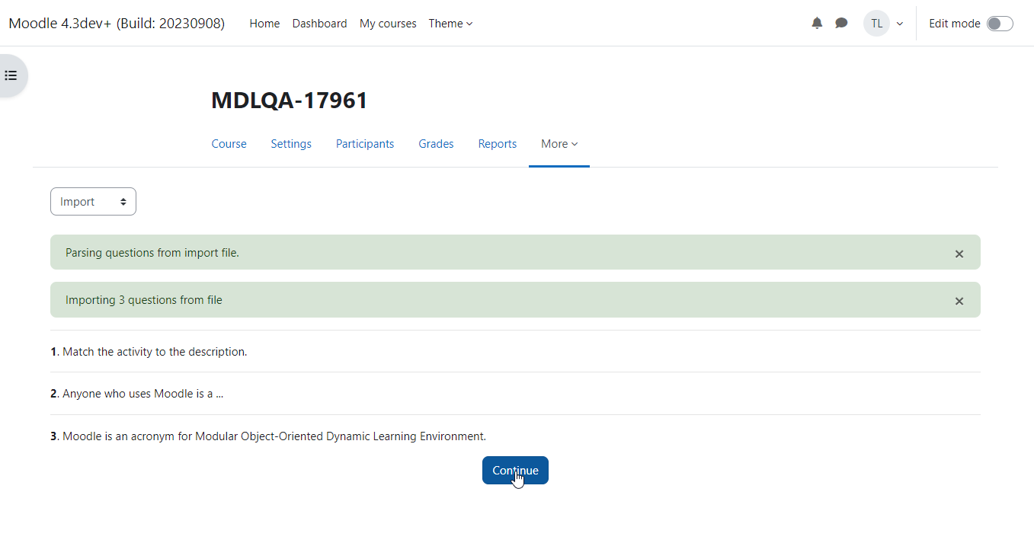Switch to the Settings tab
Screen dimensions: 1034x543
pyautogui.click(x=291, y=144)
